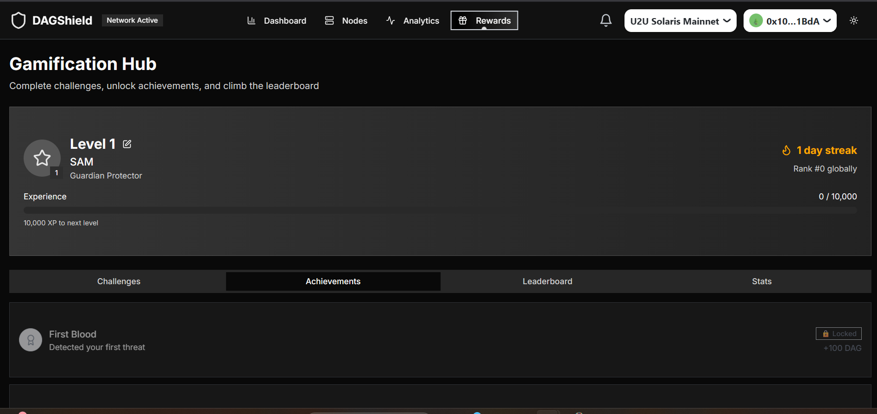Click the flame streak icon
The height and width of the screenshot is (414, 877).
786,150
